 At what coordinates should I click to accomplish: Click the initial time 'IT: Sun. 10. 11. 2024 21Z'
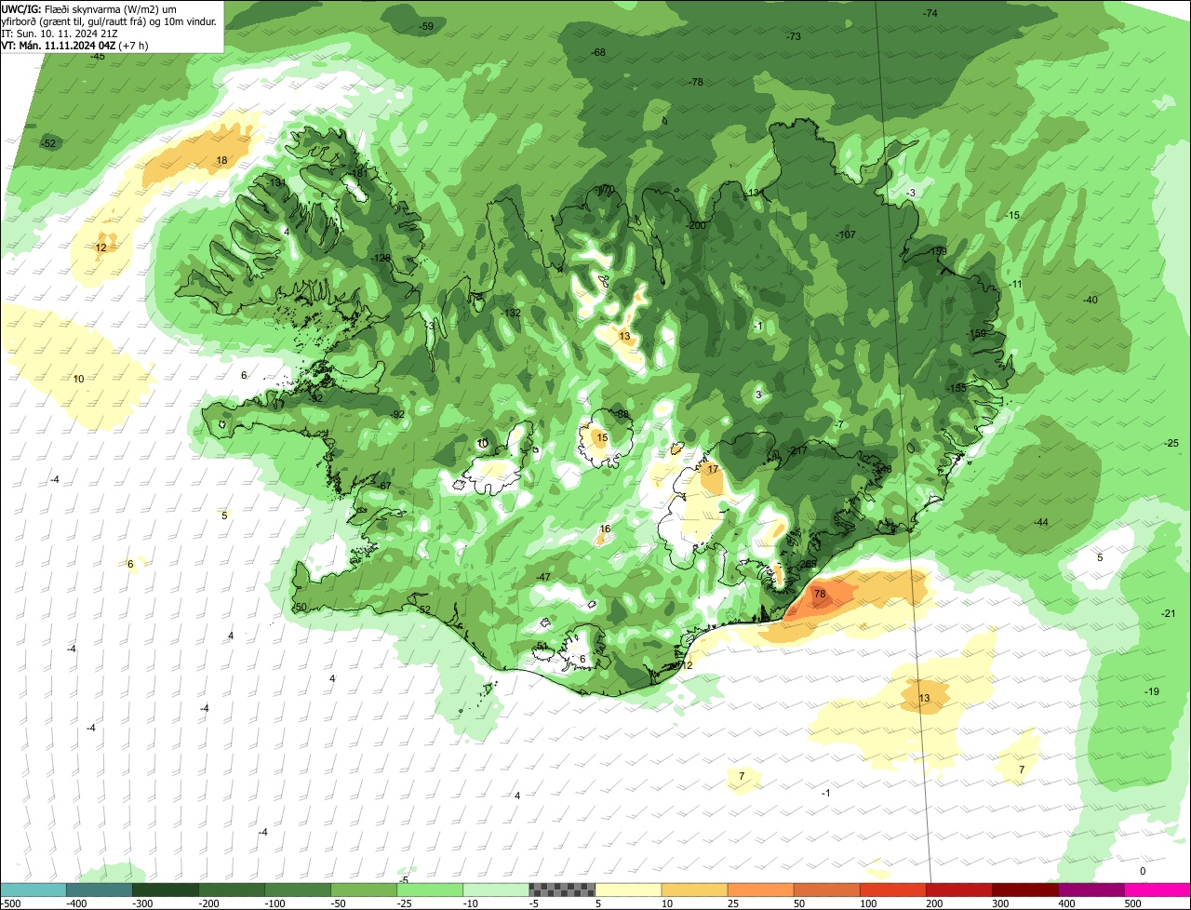60,33
